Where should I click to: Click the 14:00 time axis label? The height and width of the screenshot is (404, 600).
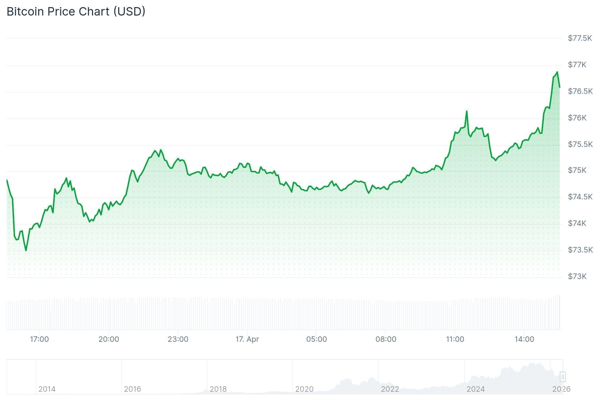coord(524,339)
